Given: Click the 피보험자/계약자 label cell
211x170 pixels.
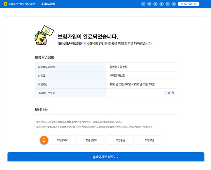Looking at the screenshot, I should click(70, 67).
